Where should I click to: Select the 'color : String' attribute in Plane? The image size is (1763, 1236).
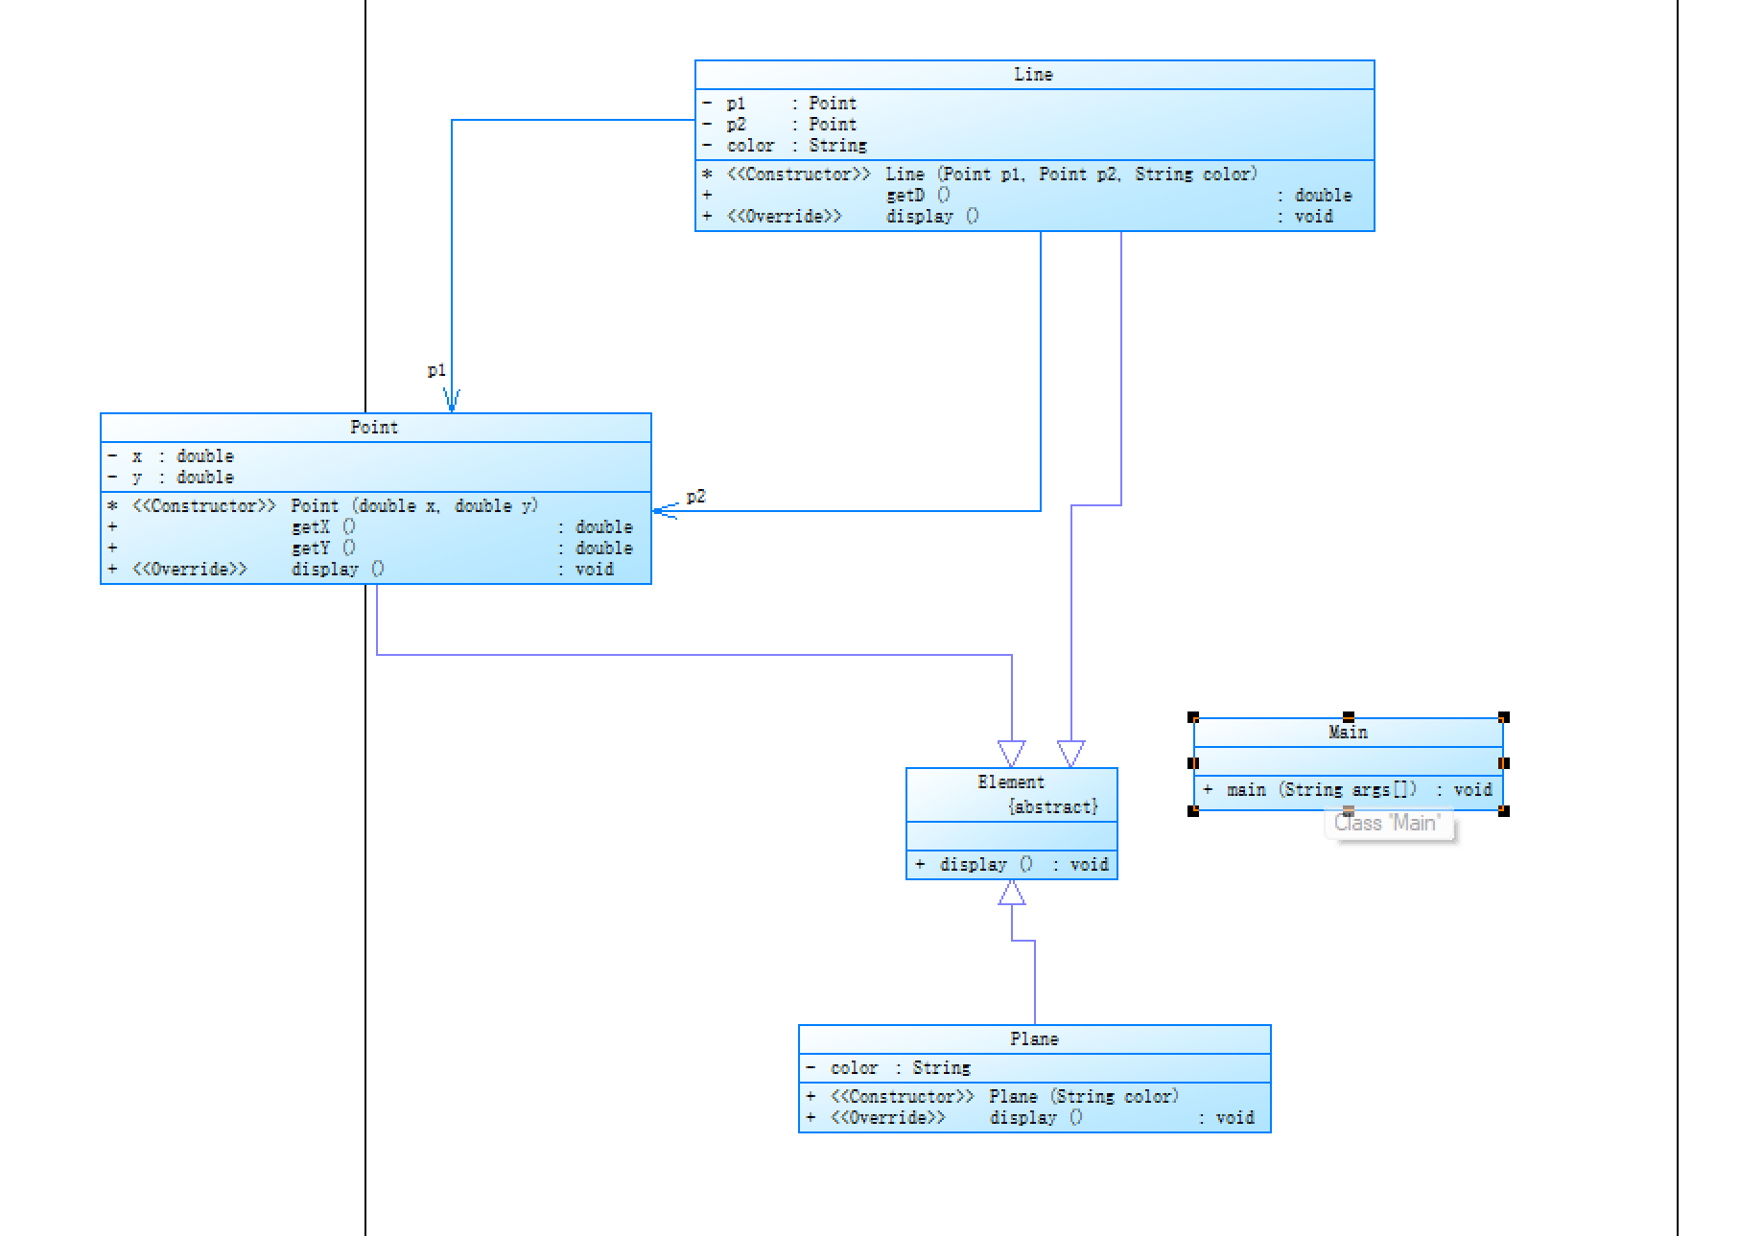point(888,1068)
